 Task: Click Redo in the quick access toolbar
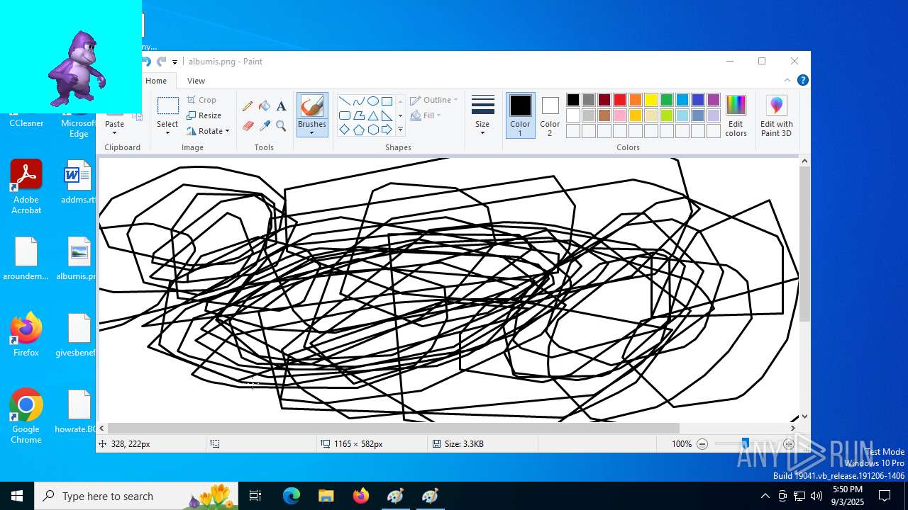pyautogui.click(x=162, y=62)
